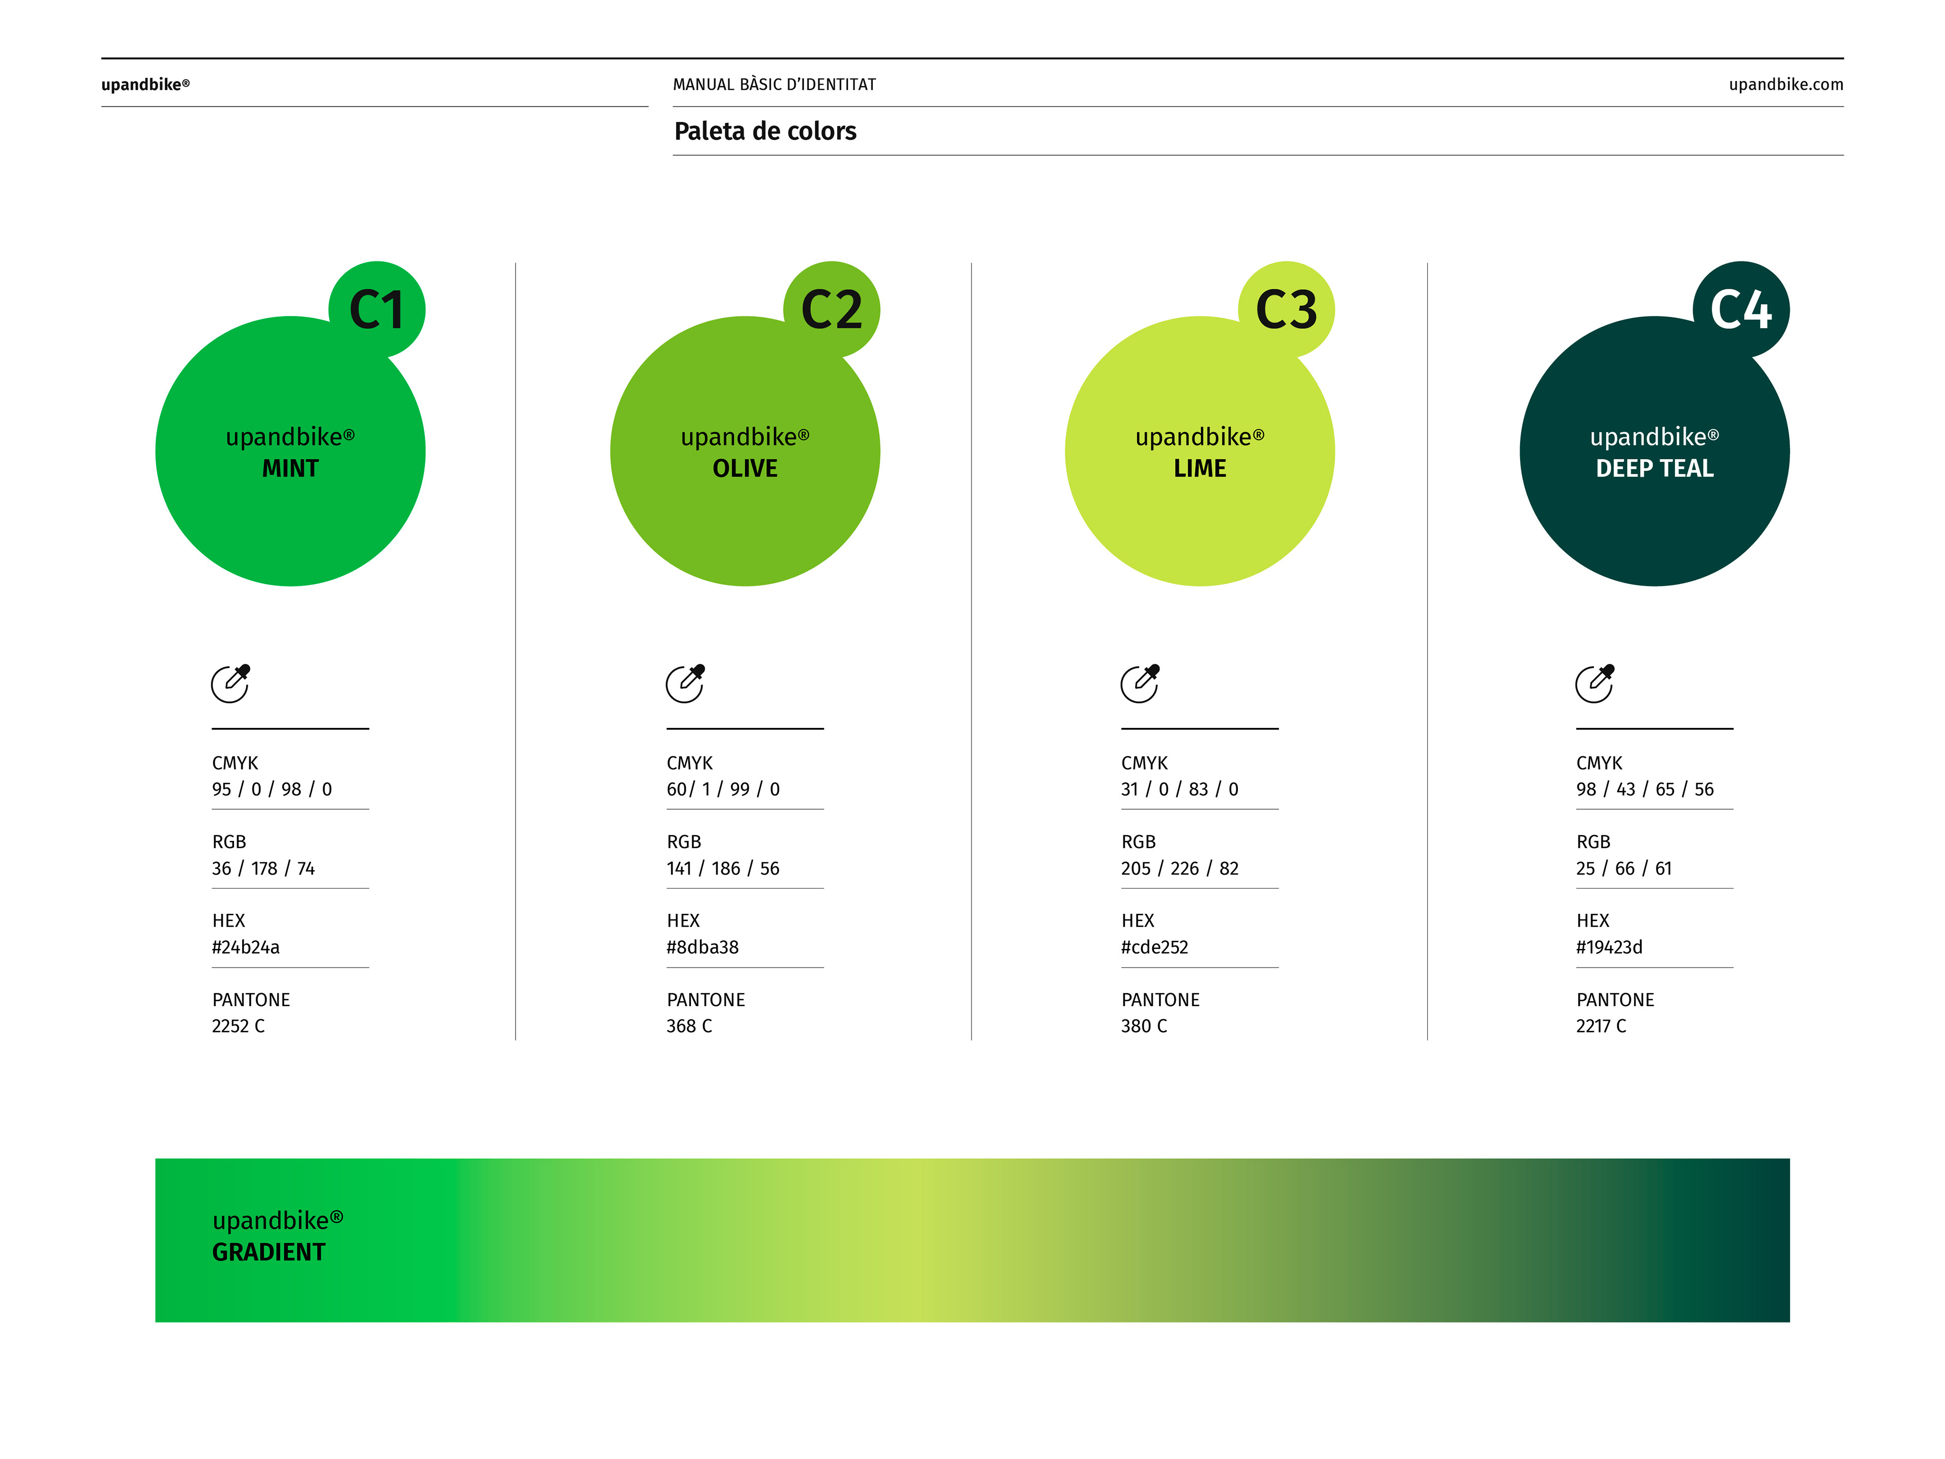Viewport: 1945px width, 1459px height.
Task: Click the eyedropper icon under the OLIVE circle
Action: pos(685,683)
